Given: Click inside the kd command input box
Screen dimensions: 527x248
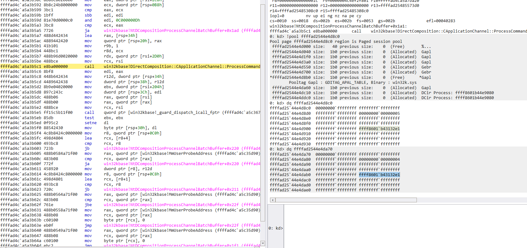Looking at the screenshot, I should click(x=404, y=228).
